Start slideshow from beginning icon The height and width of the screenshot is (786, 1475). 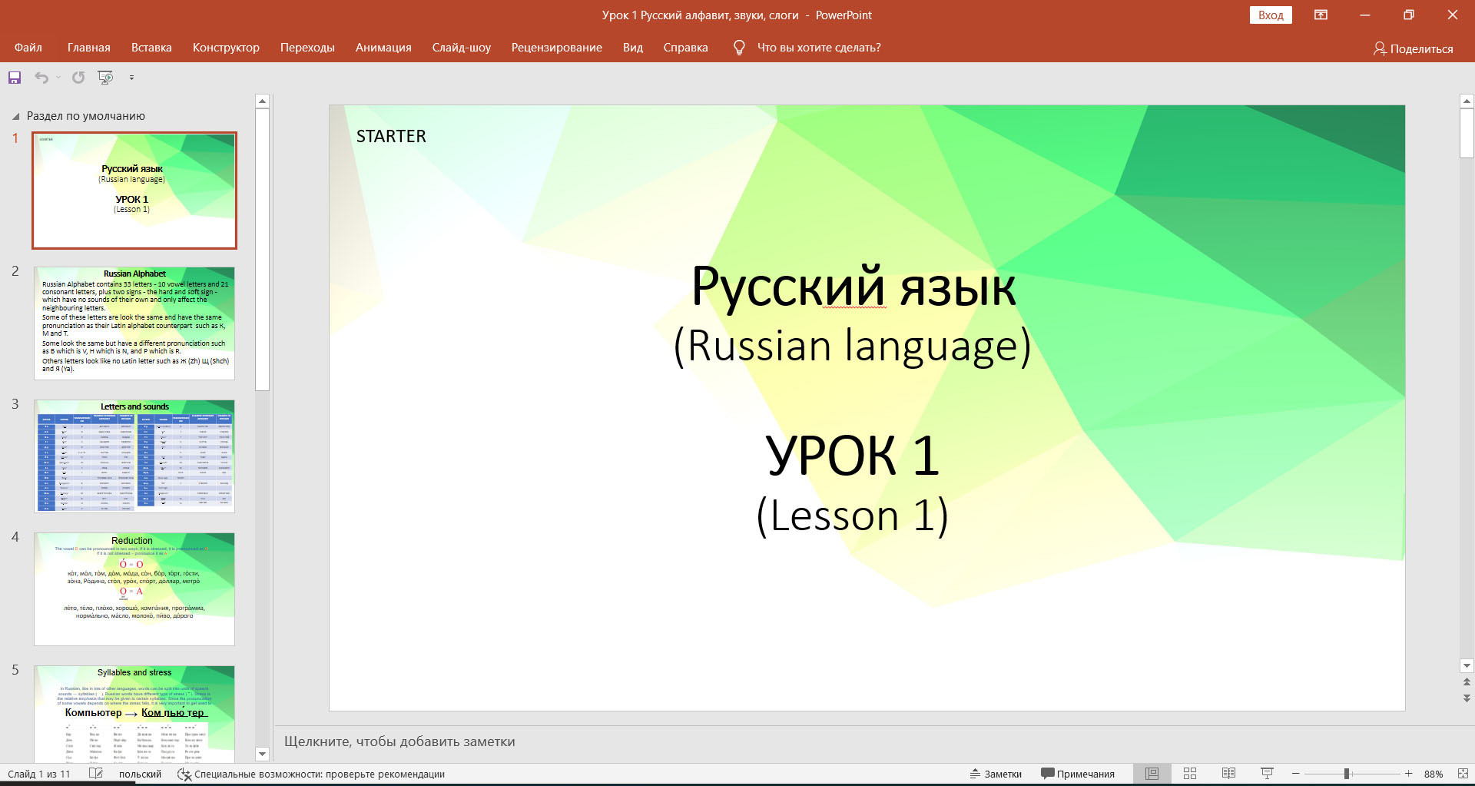tap(105, 78)
